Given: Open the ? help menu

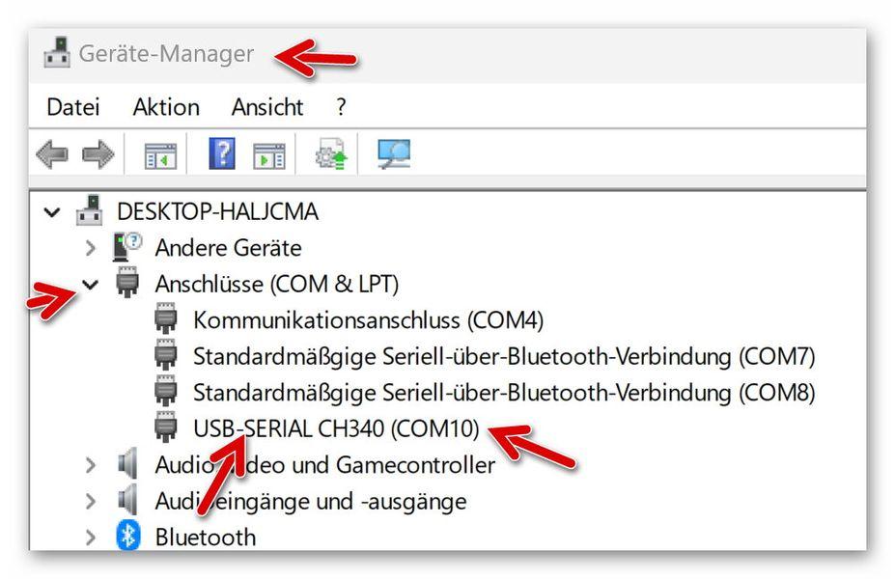Looking at the screenshot, I should [x=341, y=107].
